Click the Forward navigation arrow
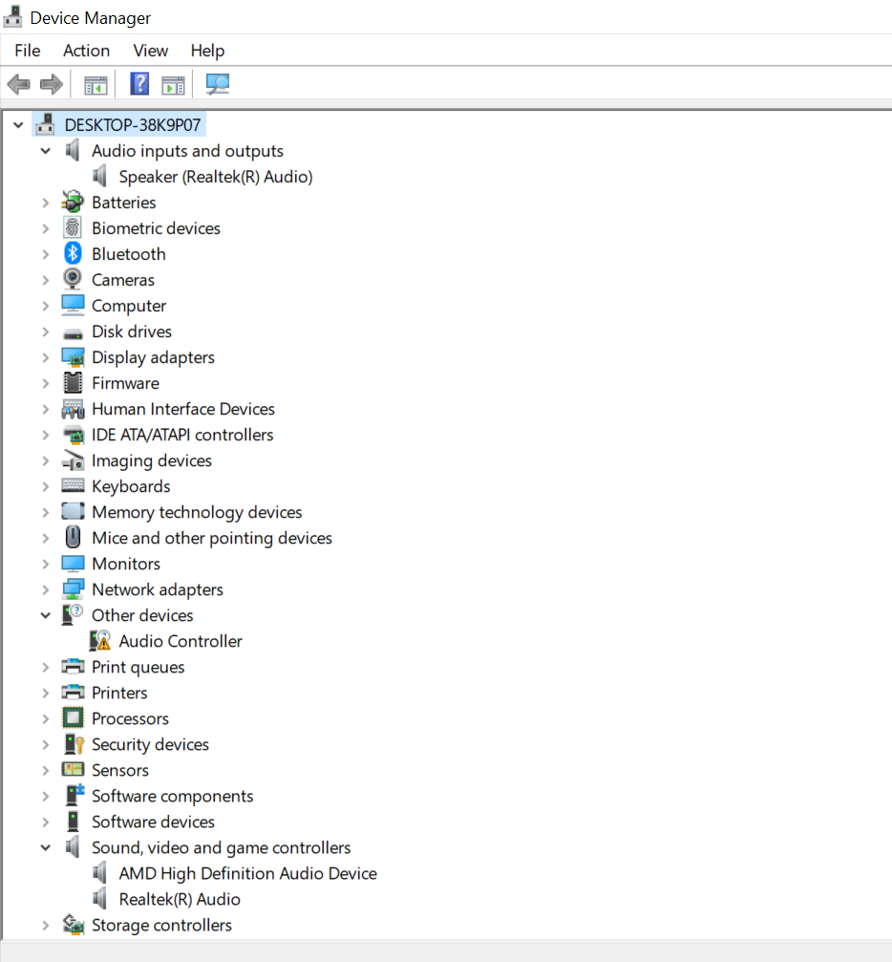The image size is (892, 962). (51, 84)
